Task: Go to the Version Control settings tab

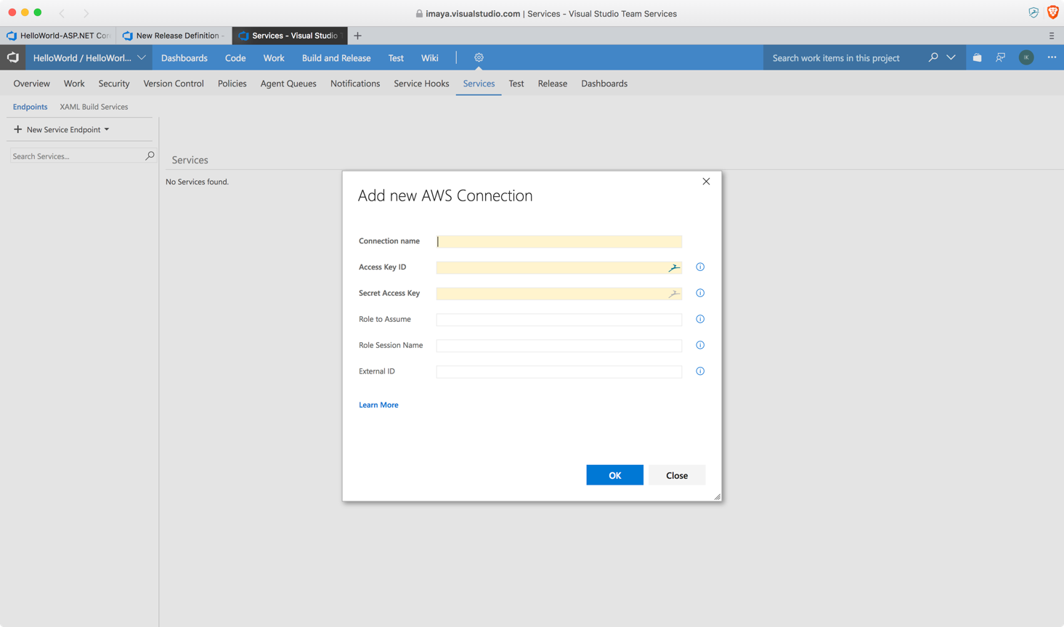Action: coord(174,84)
